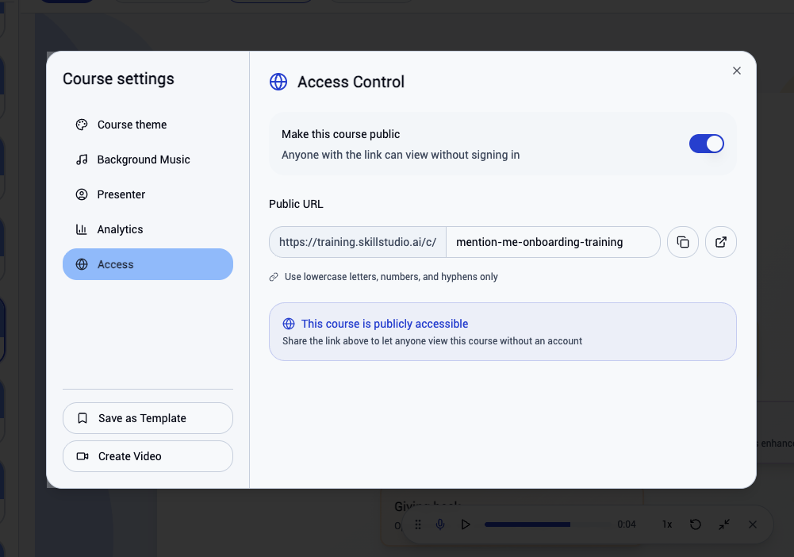Viewport: 794px width, 557px height.
Task: Click the https://training.skillstudio.ai/c/ URL prefix
Action: tap(358, 242)
